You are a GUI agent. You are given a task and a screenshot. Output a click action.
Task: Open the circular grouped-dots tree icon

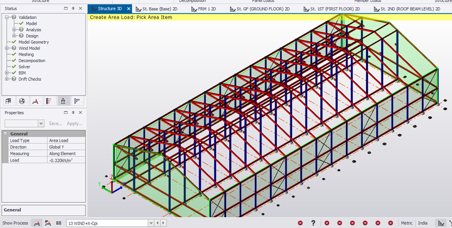point(22,101)
